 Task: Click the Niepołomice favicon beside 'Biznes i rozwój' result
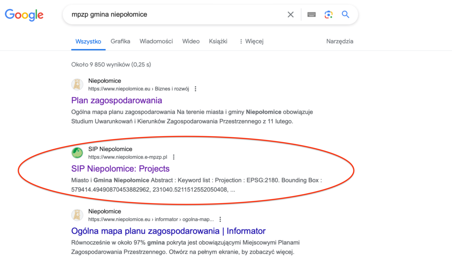(77, 84)
